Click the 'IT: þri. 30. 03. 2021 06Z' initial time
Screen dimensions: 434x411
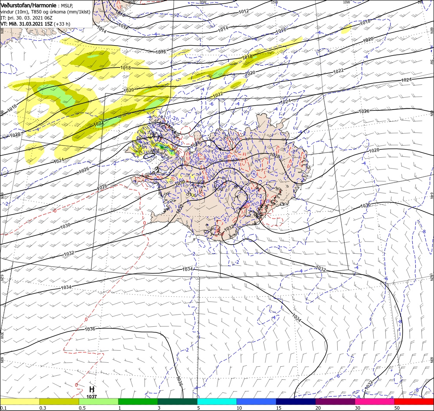pos(26,18)
